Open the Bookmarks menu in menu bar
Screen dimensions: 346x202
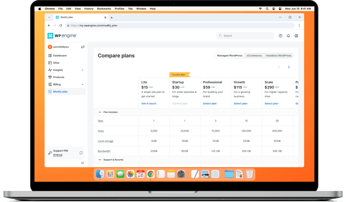[104, 9]
